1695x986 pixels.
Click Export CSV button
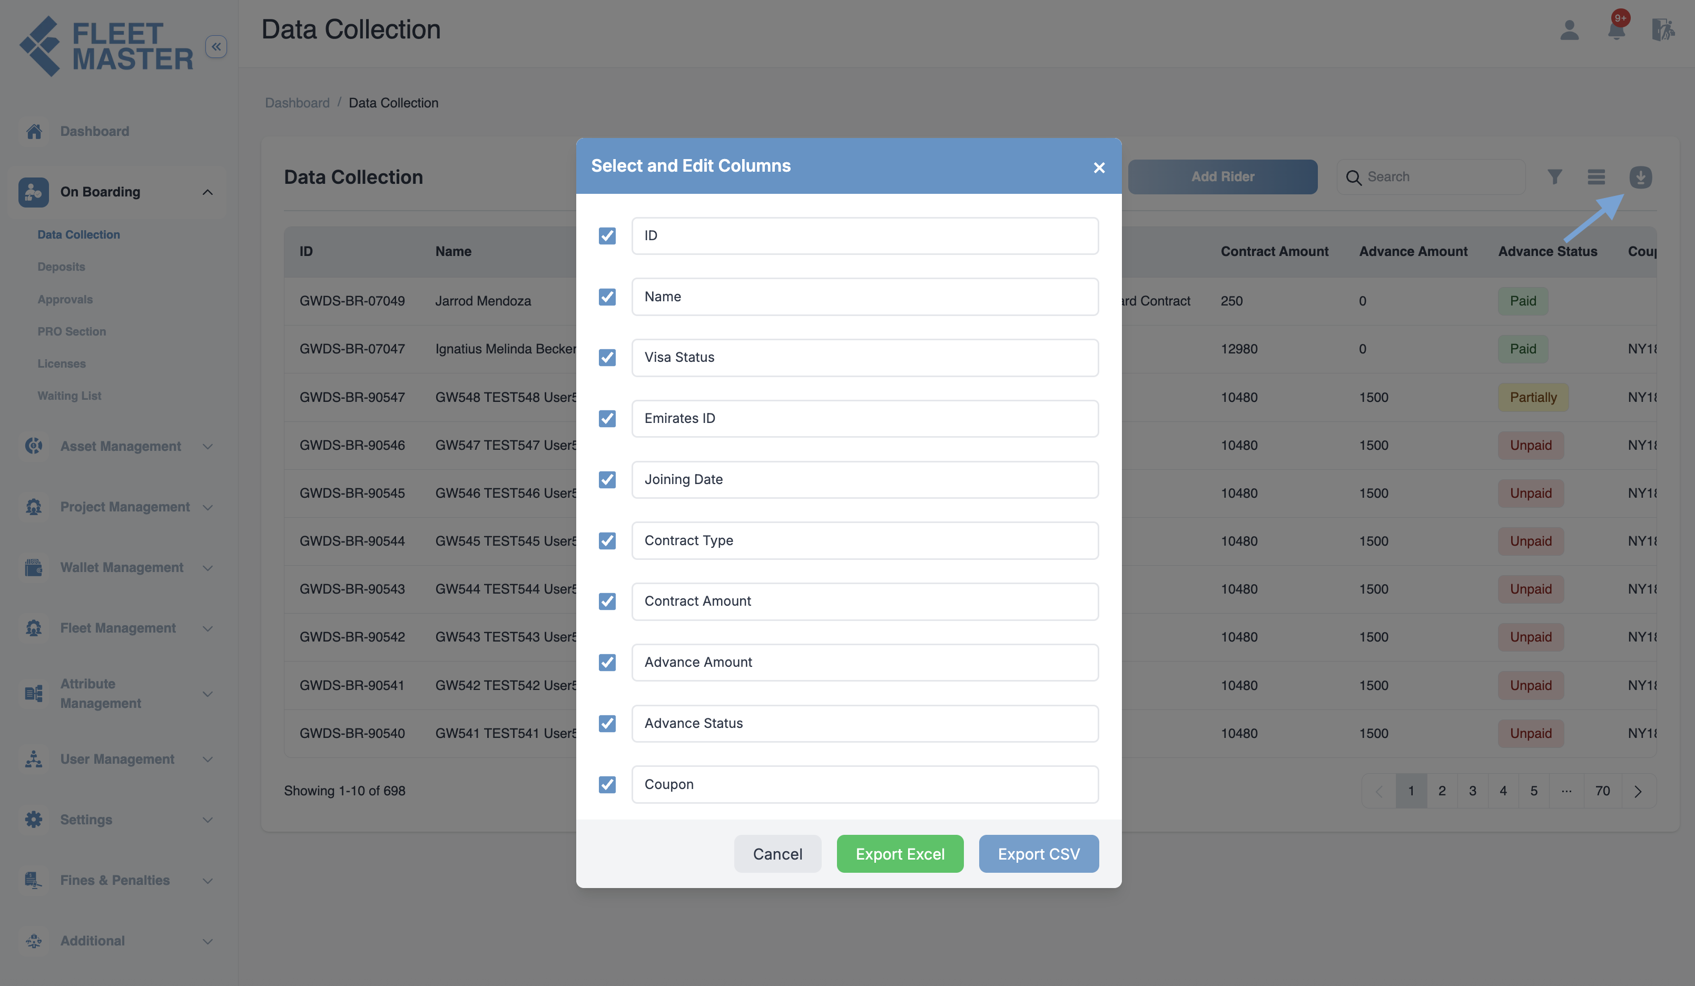[x=1039, y=854]
